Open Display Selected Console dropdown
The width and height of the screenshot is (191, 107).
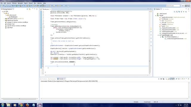tap(181, 79)
